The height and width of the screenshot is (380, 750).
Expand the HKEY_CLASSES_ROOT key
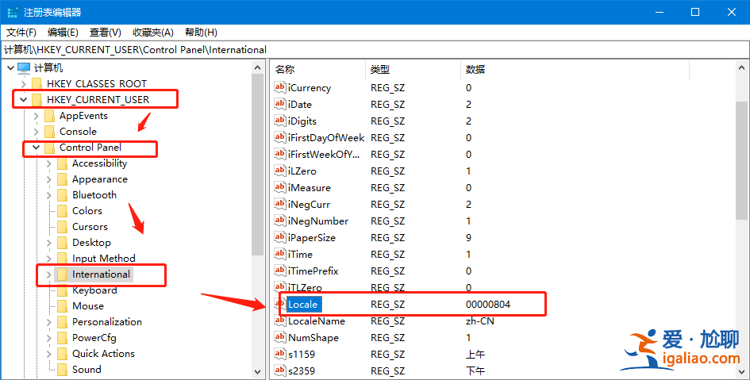[24, 84]
